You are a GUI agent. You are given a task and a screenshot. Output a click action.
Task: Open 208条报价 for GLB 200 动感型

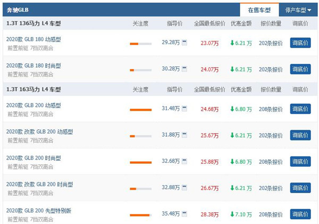point(271,109)
